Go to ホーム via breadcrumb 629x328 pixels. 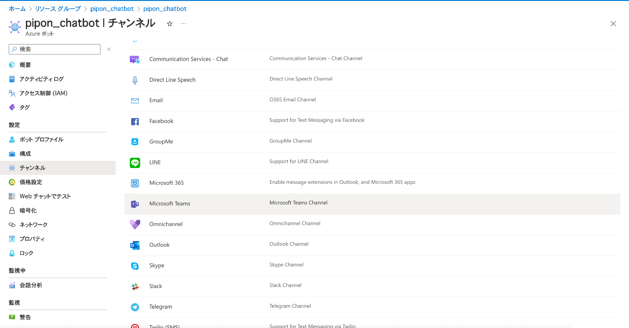click(x=17, y=9)
